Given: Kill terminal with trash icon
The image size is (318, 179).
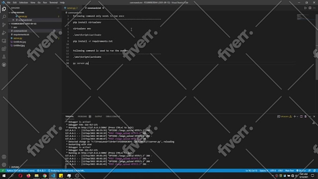Looking at the screenshot, I should pyautogui.click(x=305, y=116).
